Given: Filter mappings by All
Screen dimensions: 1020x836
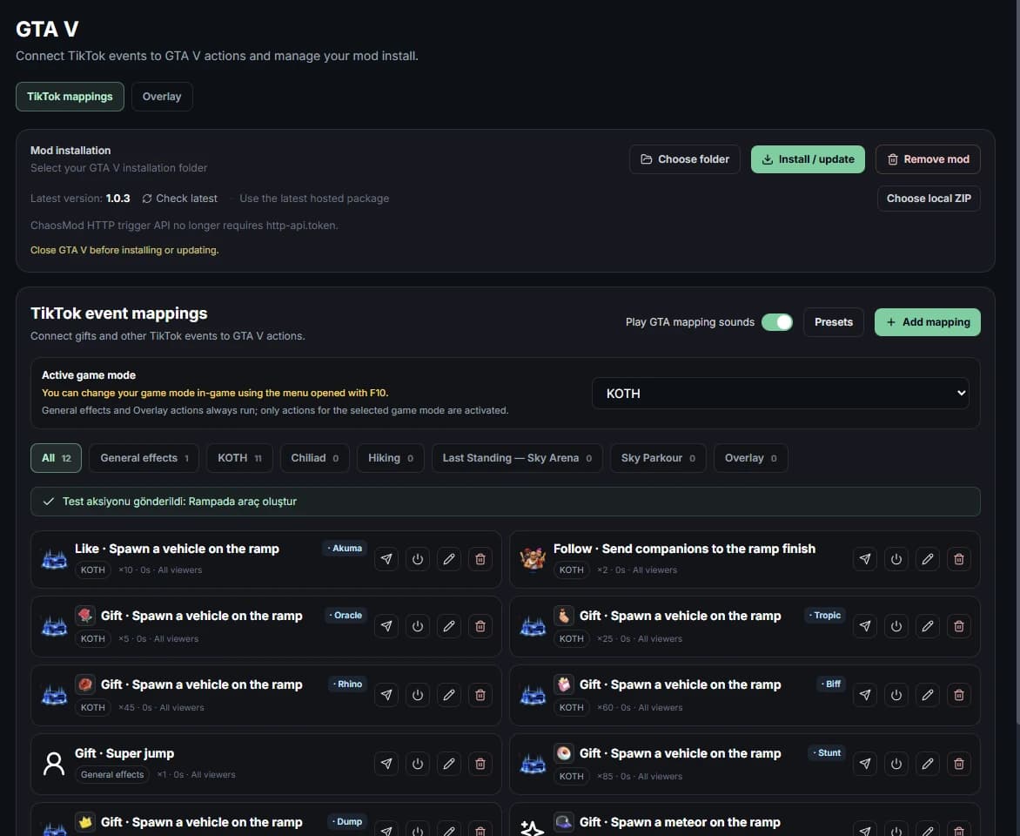Looking at the screenshot, I should point(56,458).
